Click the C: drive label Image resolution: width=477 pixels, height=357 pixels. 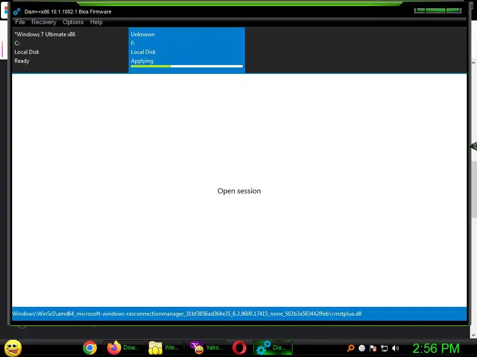(17, 43)
